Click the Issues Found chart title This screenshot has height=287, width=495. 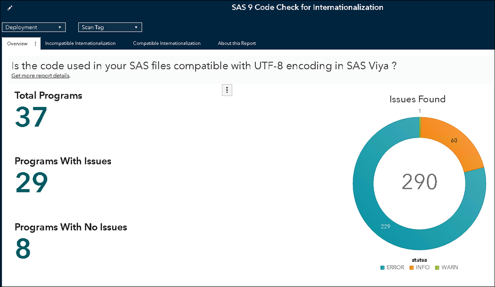[x=417, y=99]
